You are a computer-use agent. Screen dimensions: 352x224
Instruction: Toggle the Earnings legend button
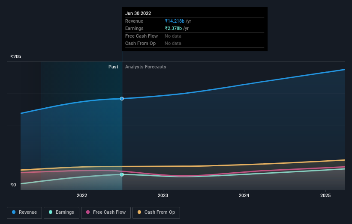pos(61,212)
